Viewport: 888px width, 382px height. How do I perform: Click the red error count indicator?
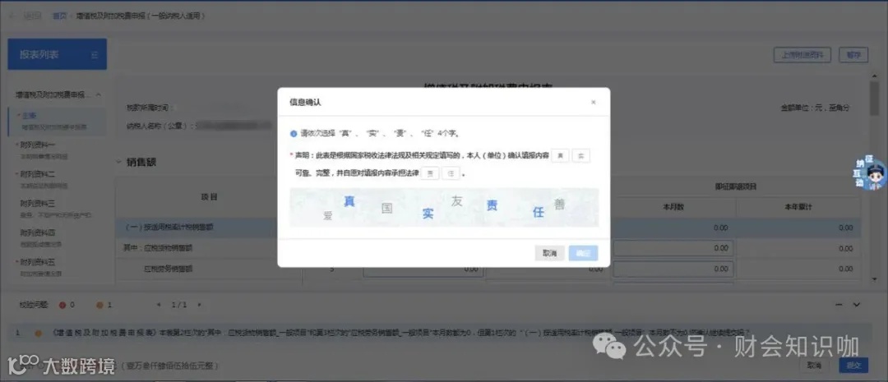67,305
